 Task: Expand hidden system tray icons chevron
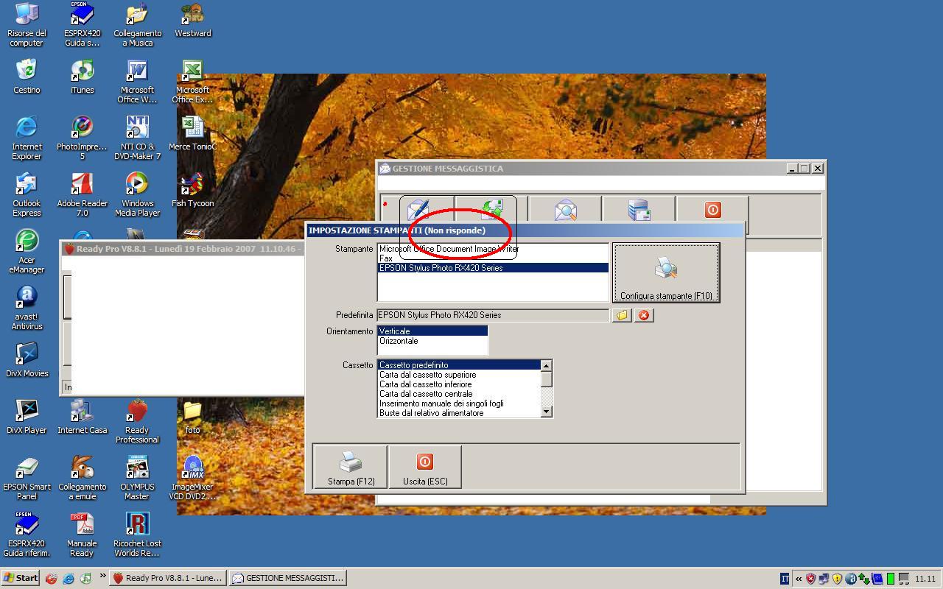click(798, 579)
